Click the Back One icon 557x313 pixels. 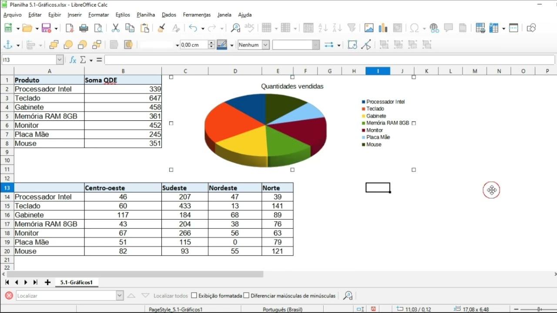(82, 45)
